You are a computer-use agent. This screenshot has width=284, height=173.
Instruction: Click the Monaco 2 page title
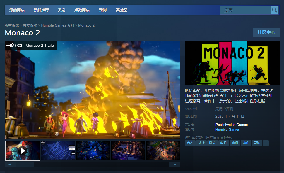click(x=23, y=33)
